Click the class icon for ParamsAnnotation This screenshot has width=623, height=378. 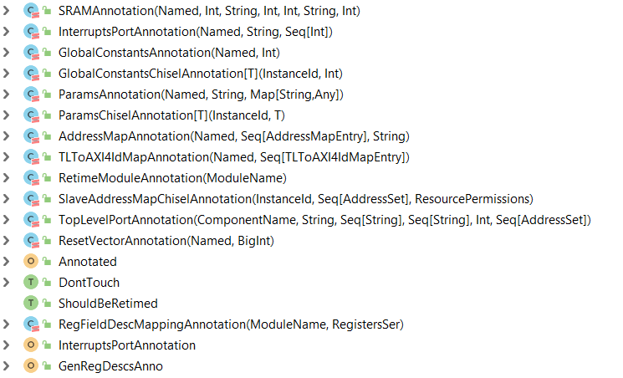click(31, 94)
